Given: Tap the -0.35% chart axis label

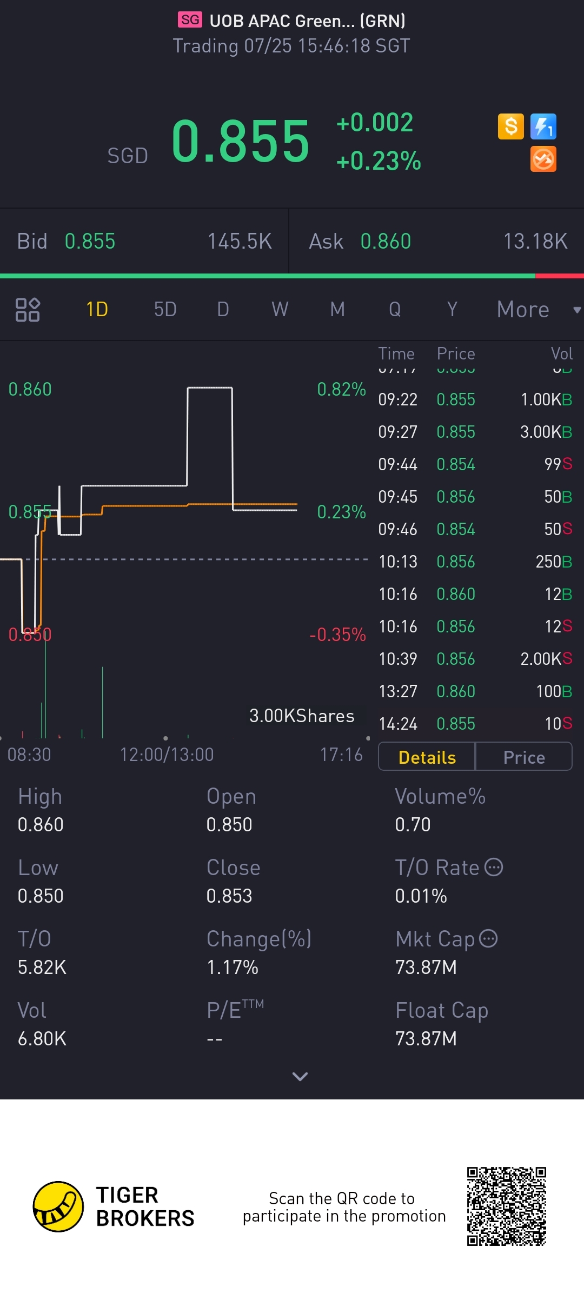Looking at the screenshot, I should 337,634.
